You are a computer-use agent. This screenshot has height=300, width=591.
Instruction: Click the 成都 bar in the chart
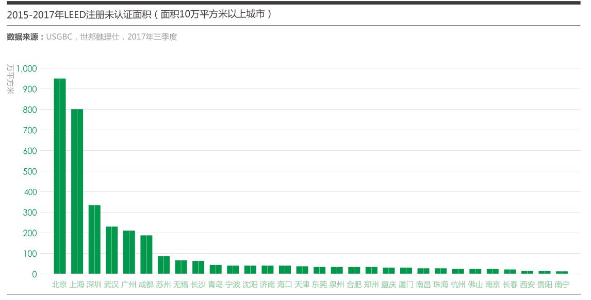146,255
